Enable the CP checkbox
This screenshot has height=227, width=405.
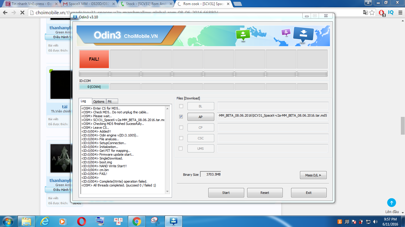pos(181,127)
